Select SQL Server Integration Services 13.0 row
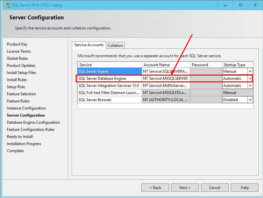The height and width of the screenshot is (198, 263). click(x=110, y=86)
